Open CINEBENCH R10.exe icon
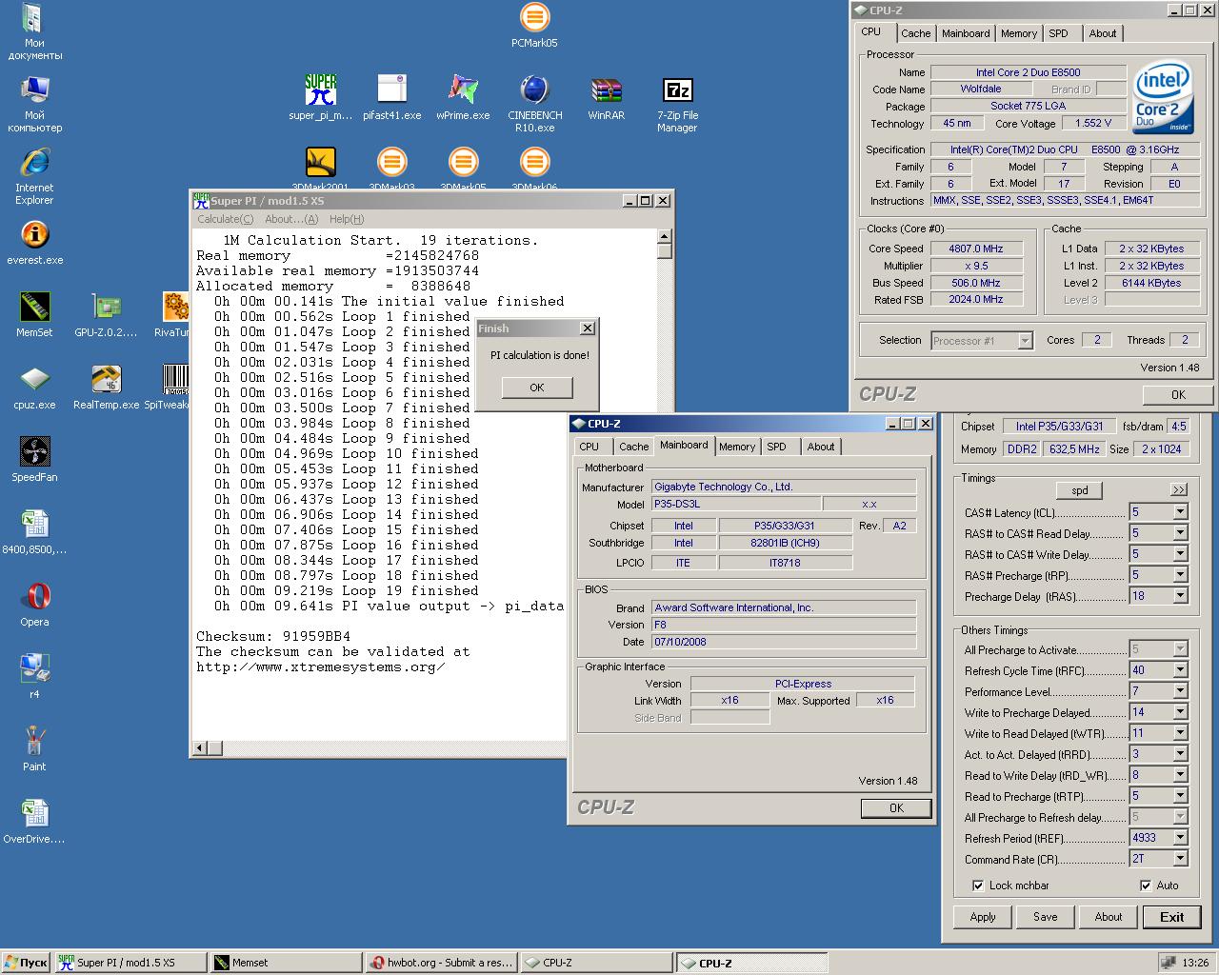The width and height of the screenshot is (1219, 975). click(534, 104)
